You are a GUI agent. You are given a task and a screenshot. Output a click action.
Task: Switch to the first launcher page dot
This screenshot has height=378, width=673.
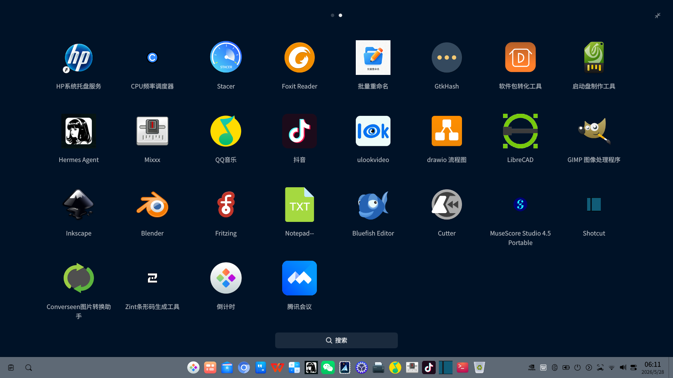[x=332, y=15]
